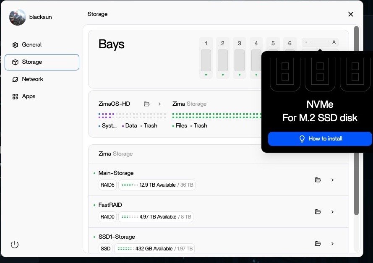Open the General settings section

(32, 45)
